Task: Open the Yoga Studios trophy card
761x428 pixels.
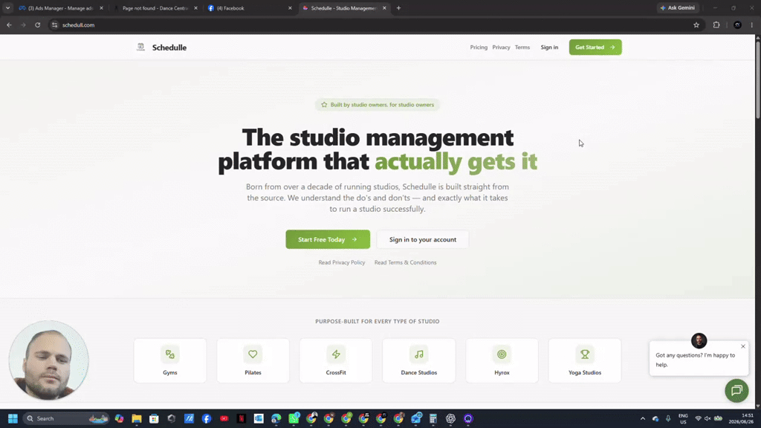Action: pos(585,360)
